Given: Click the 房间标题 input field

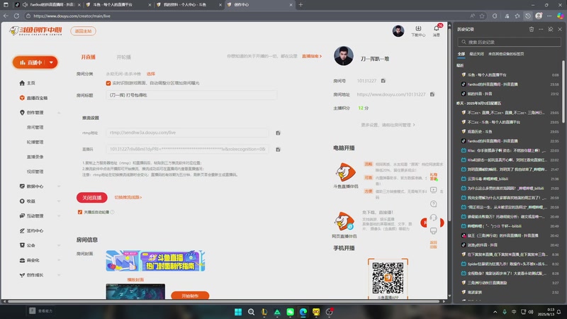Looking at the screenshot, I should (x=191, y=95).
